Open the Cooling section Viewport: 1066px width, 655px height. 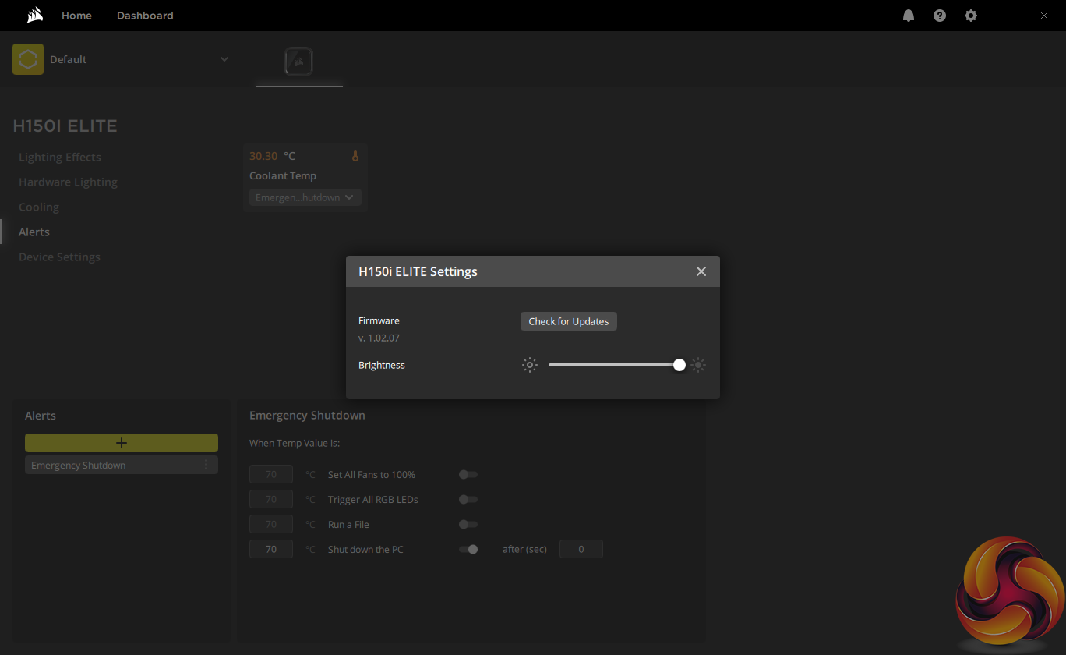39,207
